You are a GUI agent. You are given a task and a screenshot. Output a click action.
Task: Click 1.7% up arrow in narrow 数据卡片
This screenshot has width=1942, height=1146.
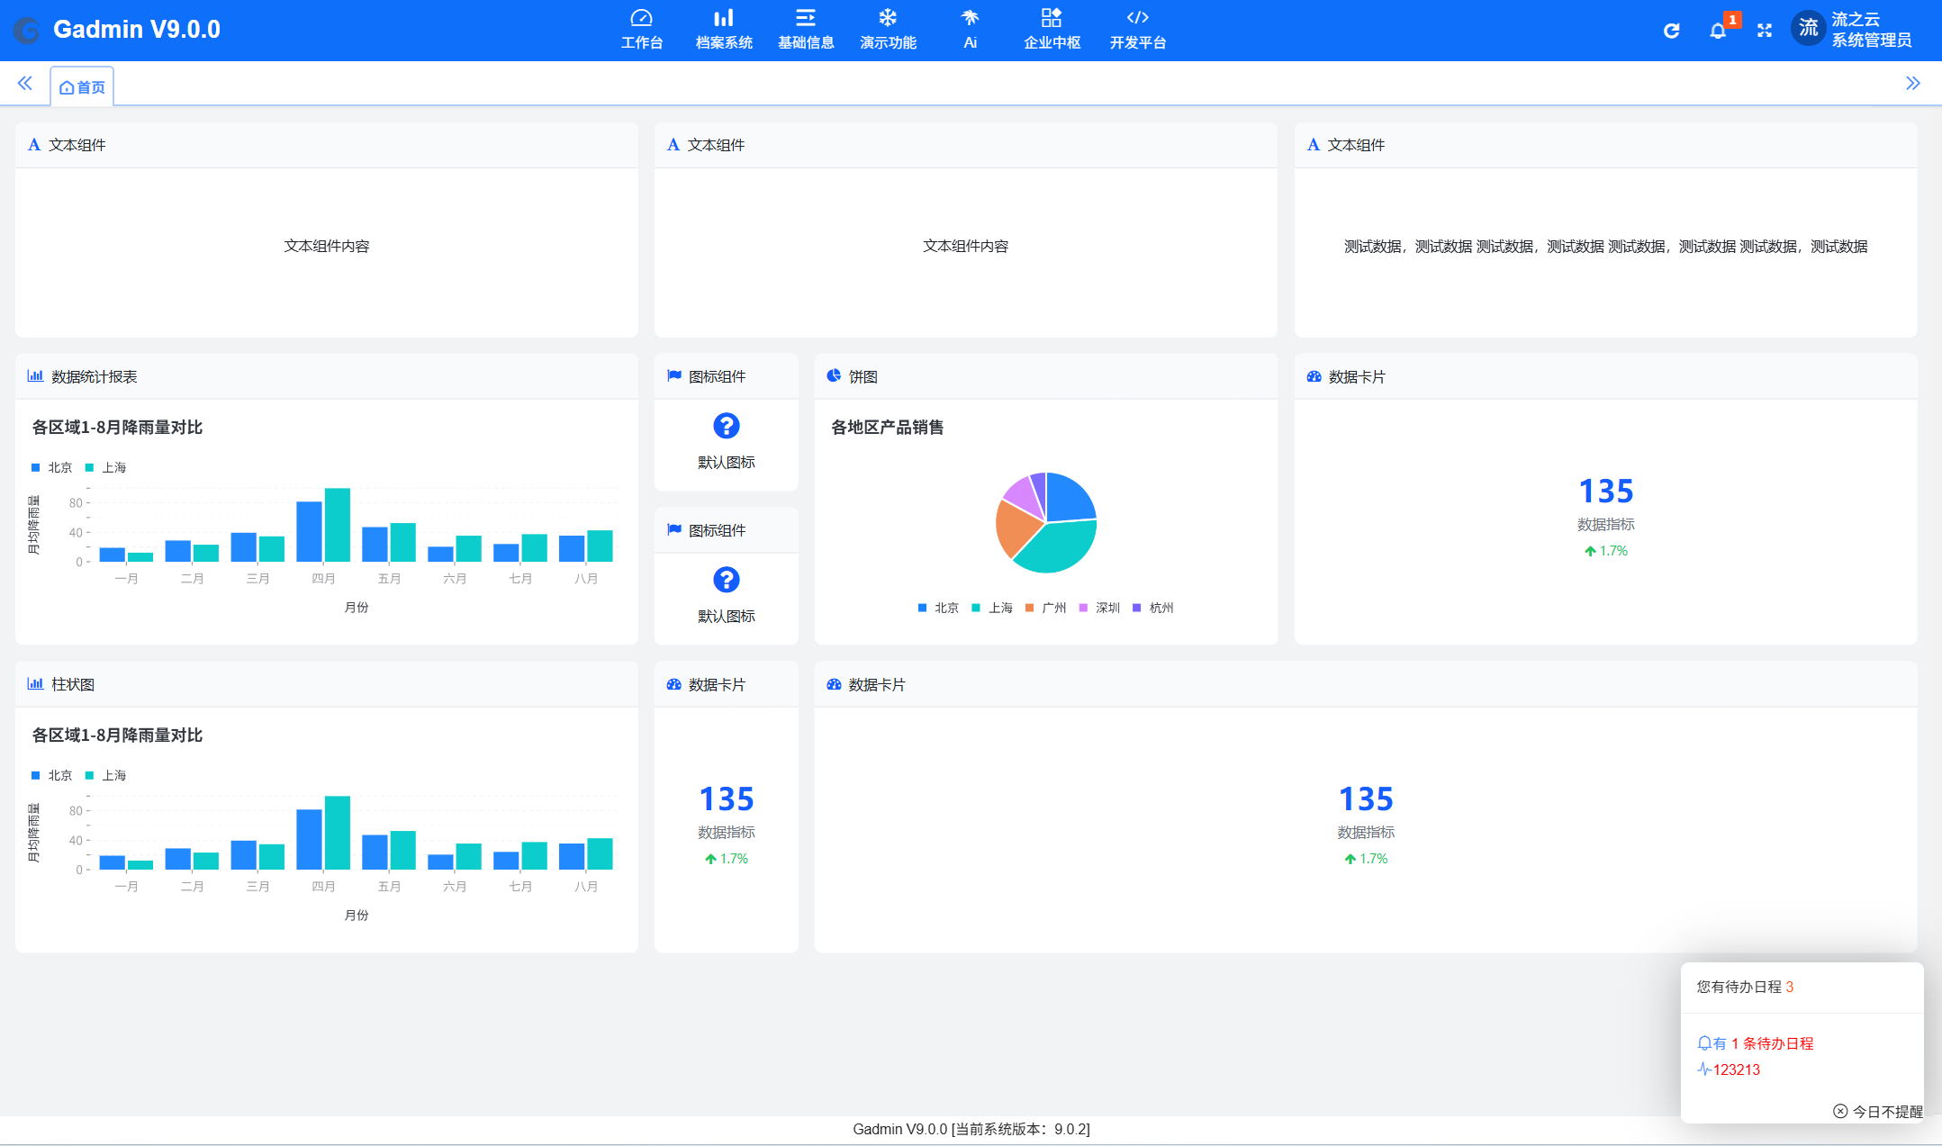tap(710, 859)
